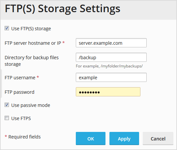Viewport: 177px width, 150px height.
Task: Click the 'Use FTP(S) storage' label text
Action: pyautogui.click(x=31, y=29)
